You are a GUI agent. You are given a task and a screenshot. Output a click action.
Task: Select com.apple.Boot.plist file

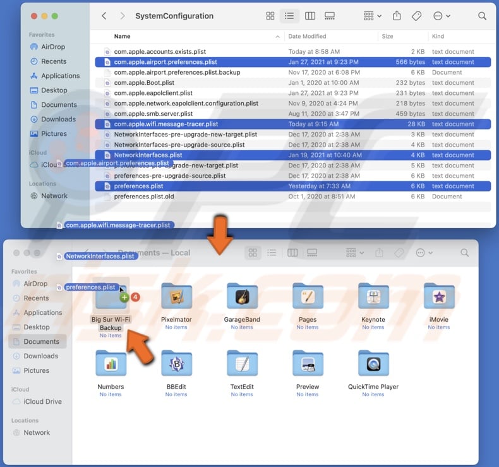(293, 83)
